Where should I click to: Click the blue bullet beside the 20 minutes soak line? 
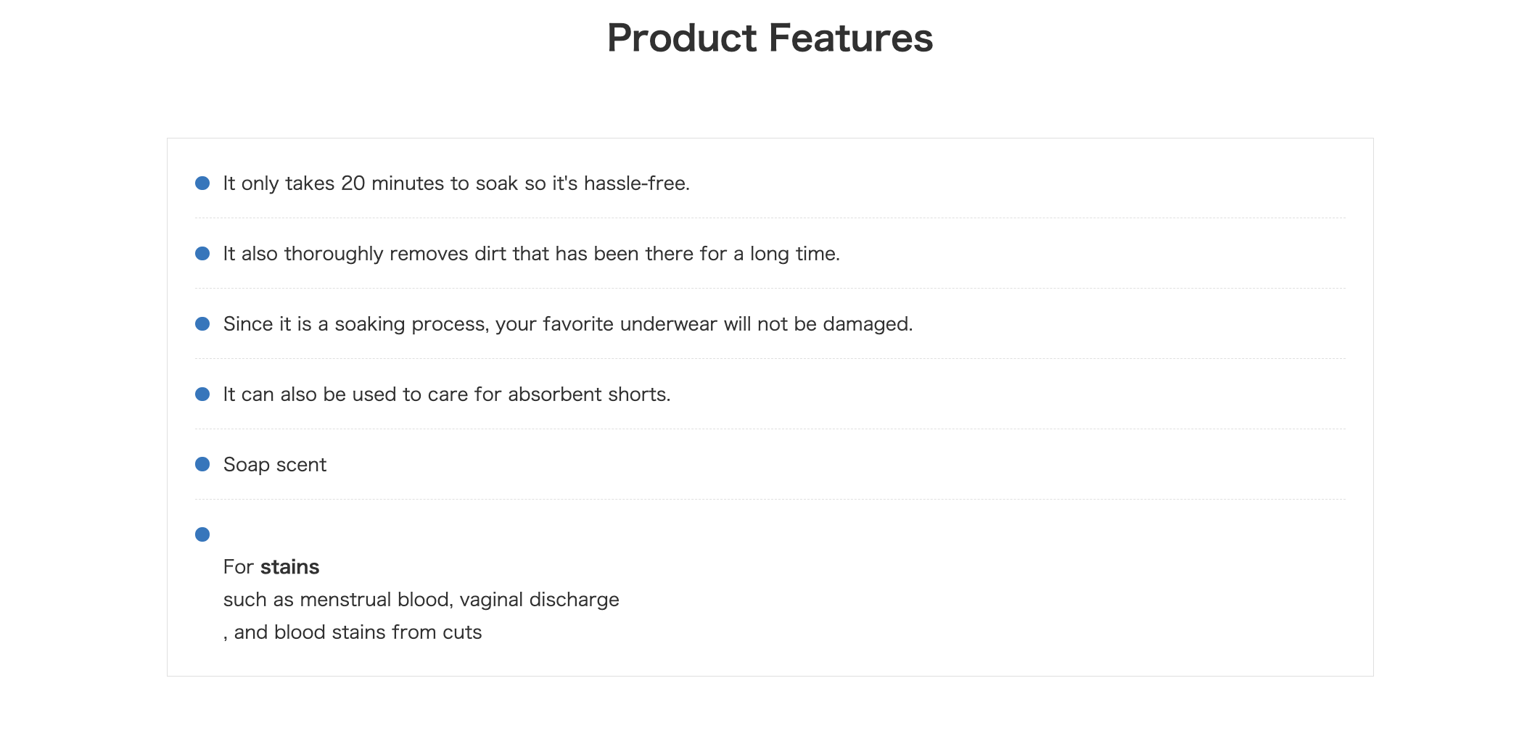202,183
